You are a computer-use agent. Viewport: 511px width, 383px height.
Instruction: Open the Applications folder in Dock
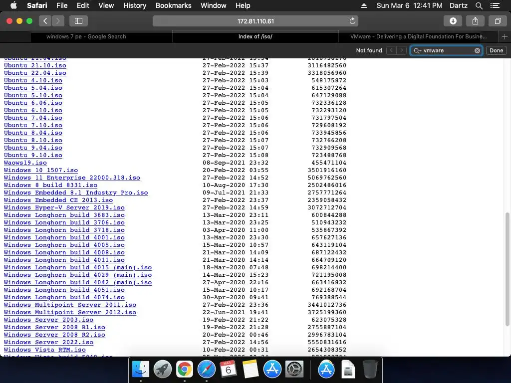coord(326,370)
